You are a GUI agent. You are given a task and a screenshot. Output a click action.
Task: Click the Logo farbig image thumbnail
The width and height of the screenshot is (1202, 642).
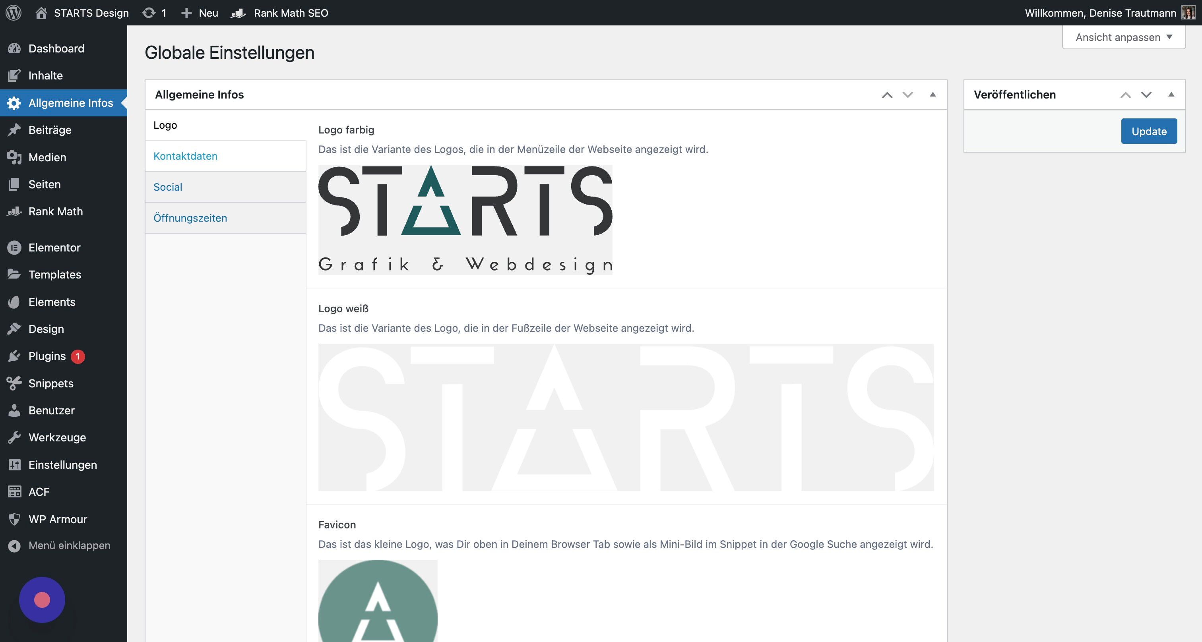(x=465, y=220)
